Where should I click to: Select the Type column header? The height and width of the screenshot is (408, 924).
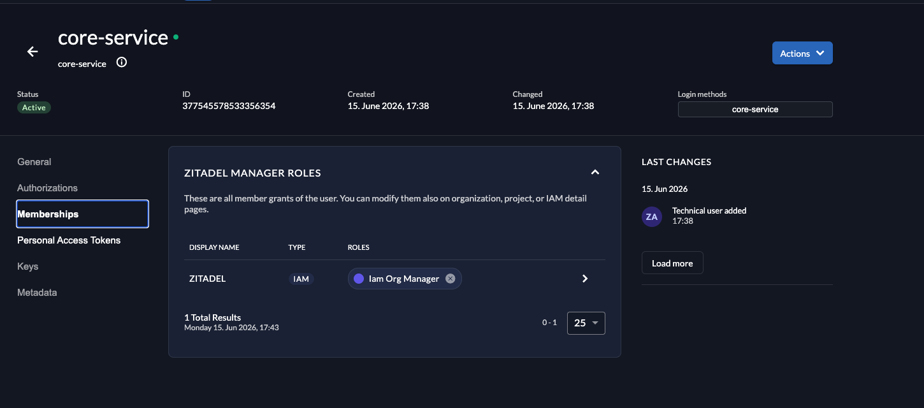coord(297,247)
